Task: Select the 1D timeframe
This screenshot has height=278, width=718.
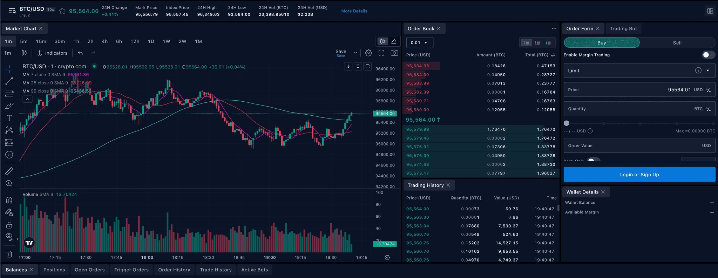Action: coord(151,41)
